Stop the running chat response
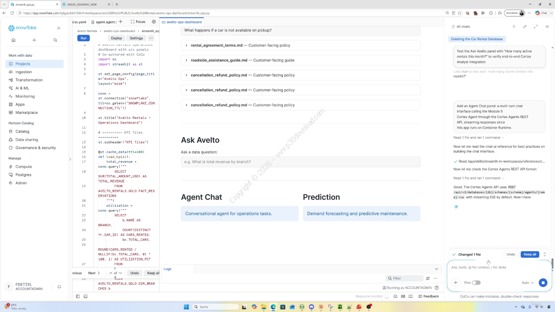Viewport: 555px width, 312px height. click(x=543, y=283)
